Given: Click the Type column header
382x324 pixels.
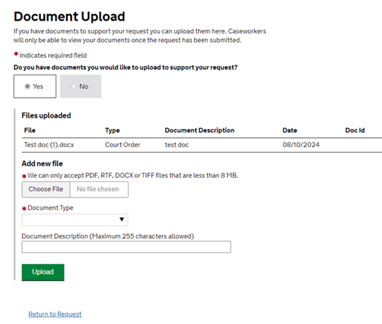Looking at the screenshot, I should point(112,131).
